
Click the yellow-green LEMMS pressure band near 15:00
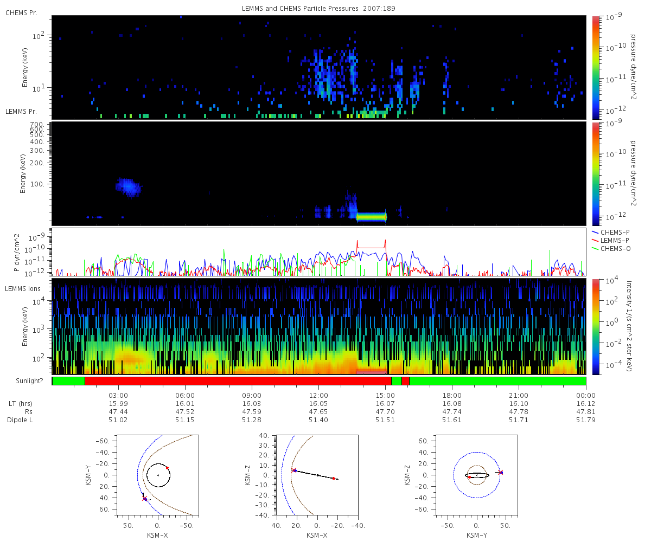click(x=371, y=217)
